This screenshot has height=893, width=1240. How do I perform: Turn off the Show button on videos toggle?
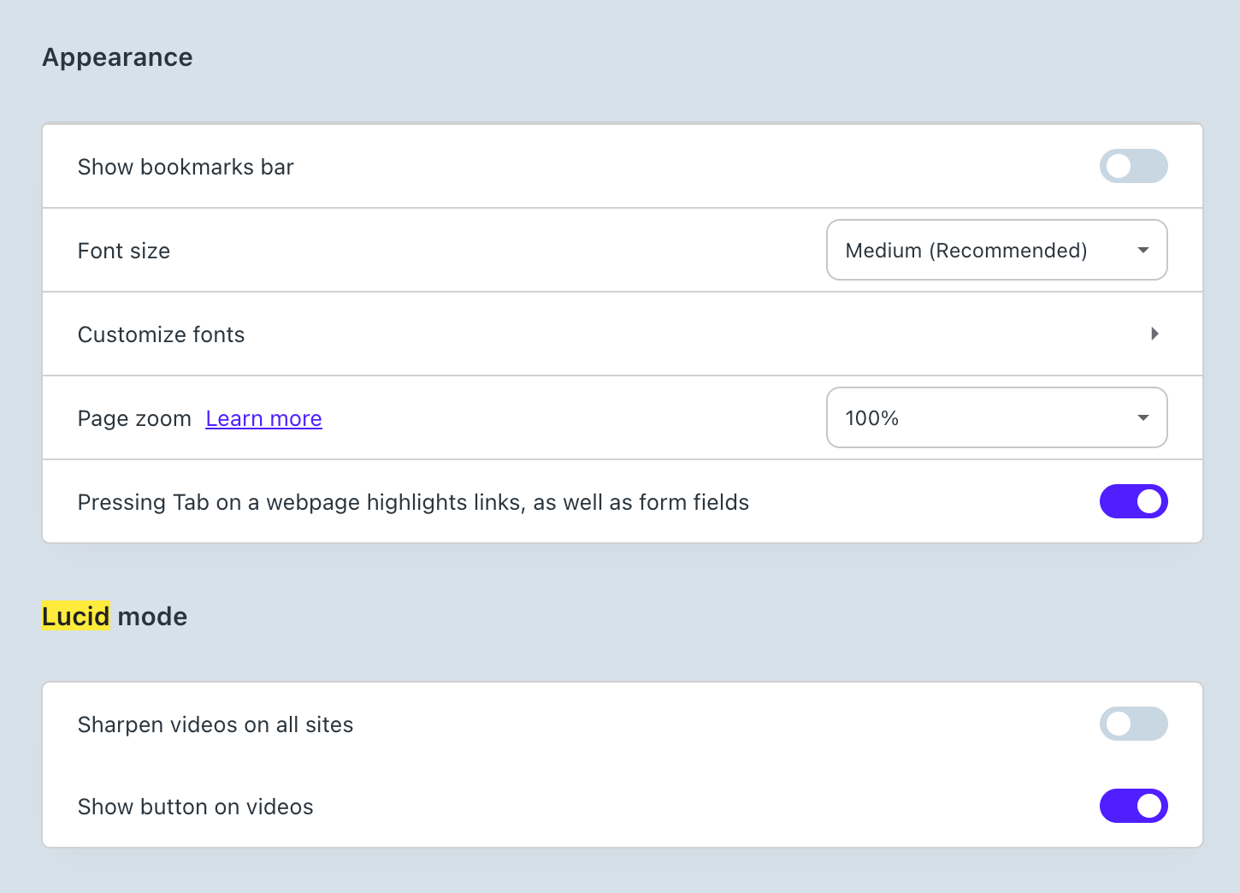pos(1133,806)
